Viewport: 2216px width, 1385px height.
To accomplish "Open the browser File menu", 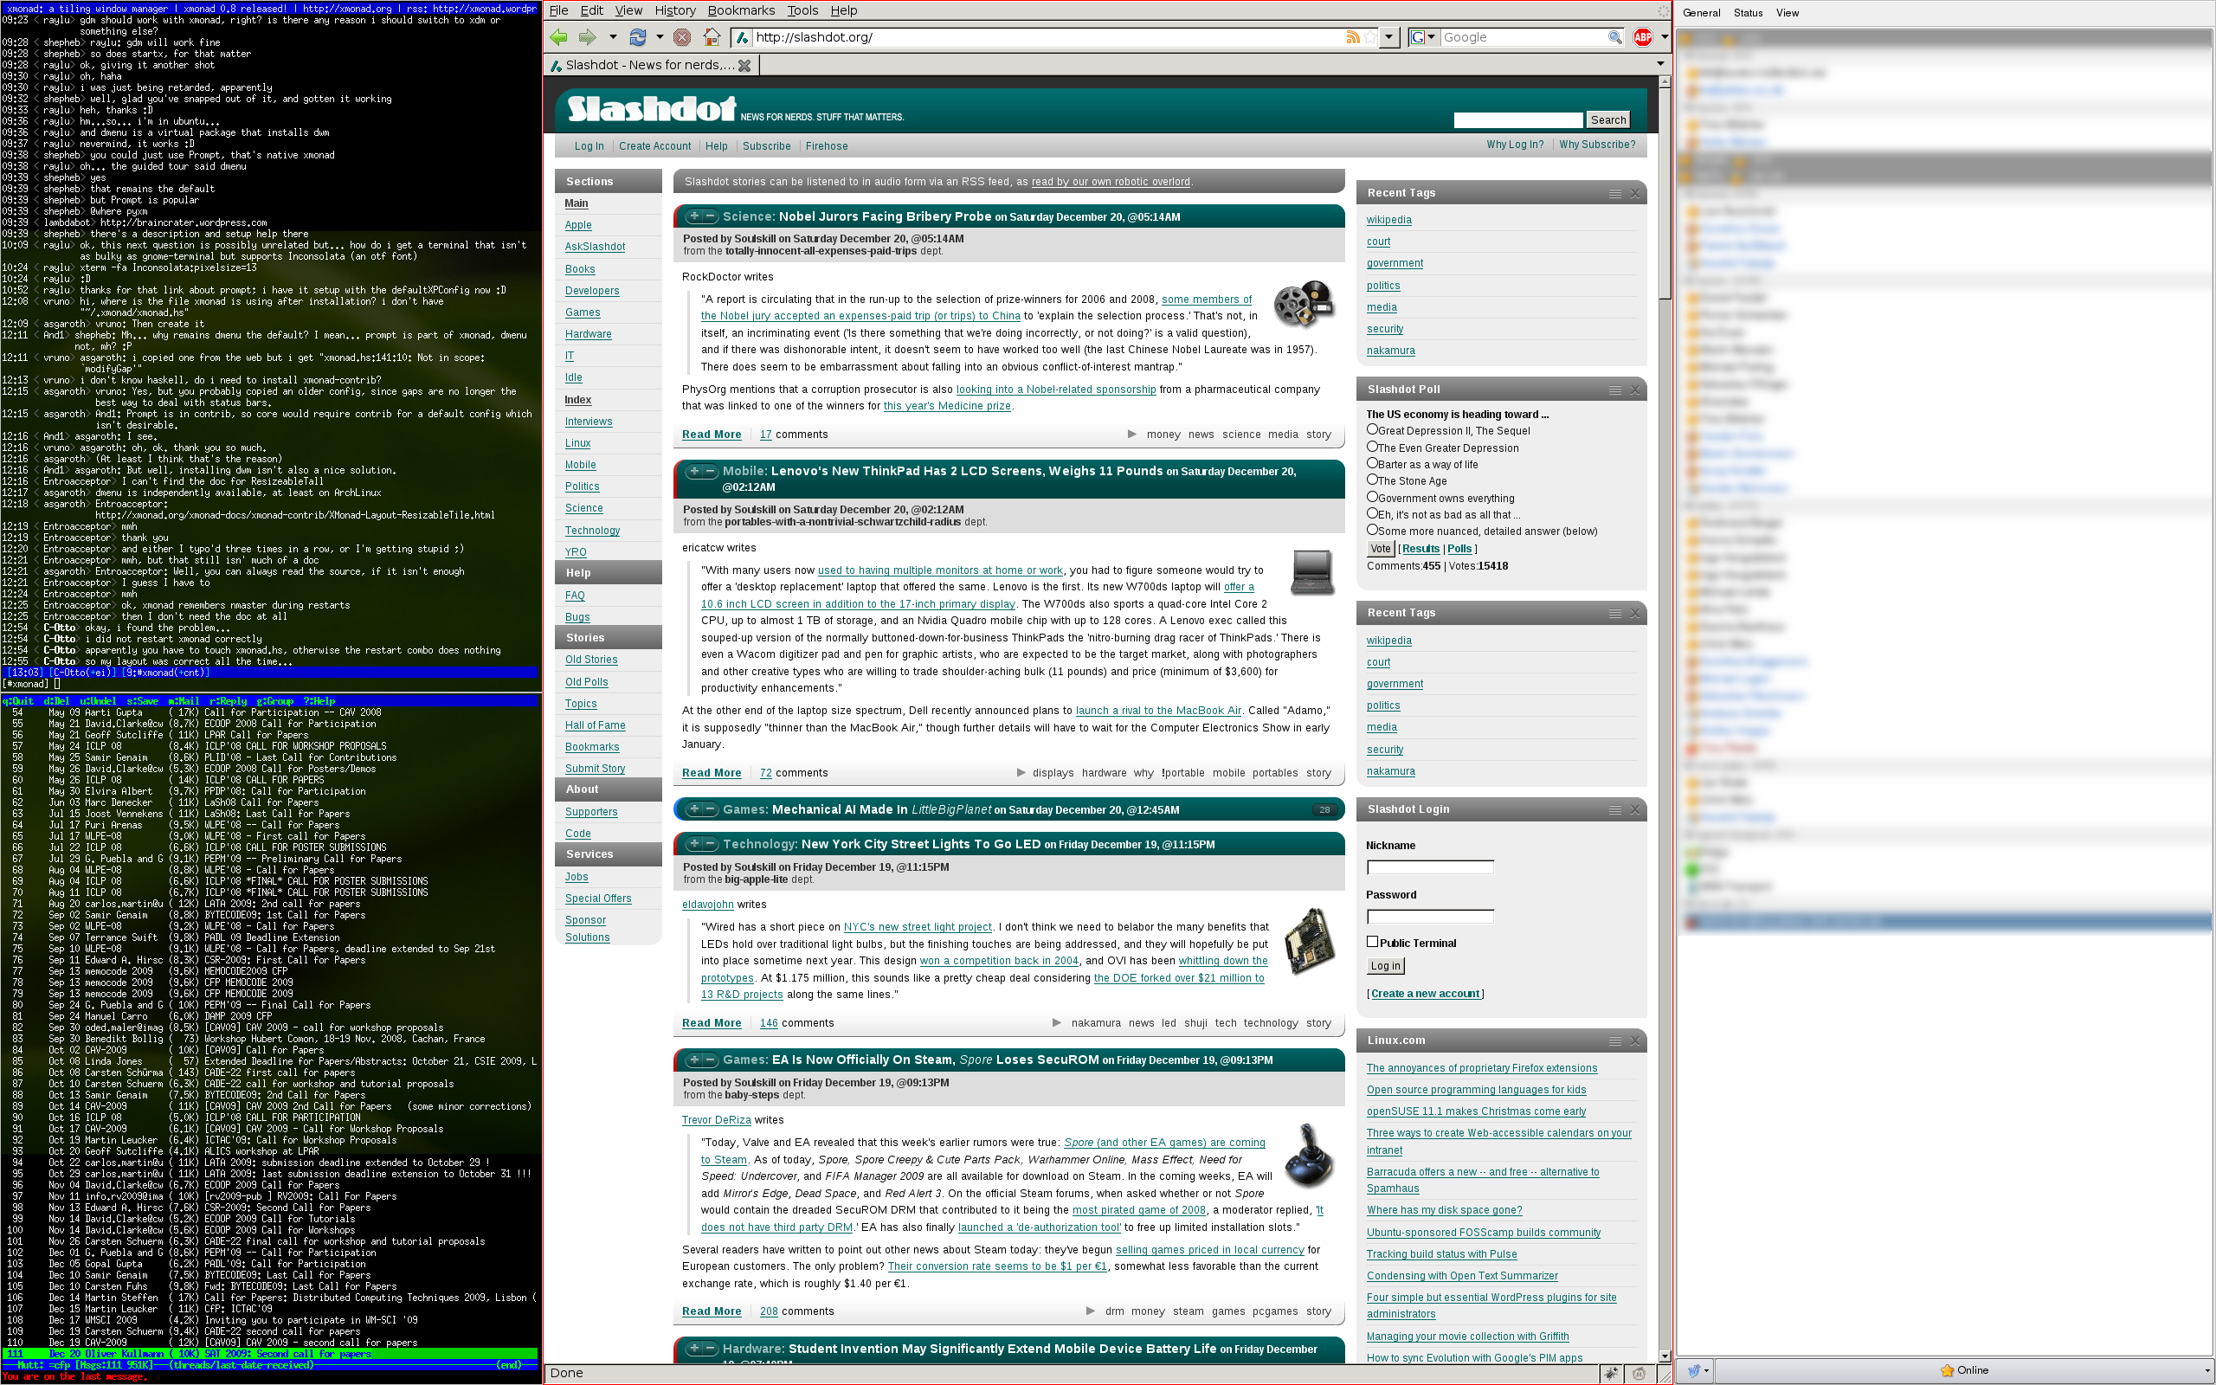I will click(x=558, y=10).
